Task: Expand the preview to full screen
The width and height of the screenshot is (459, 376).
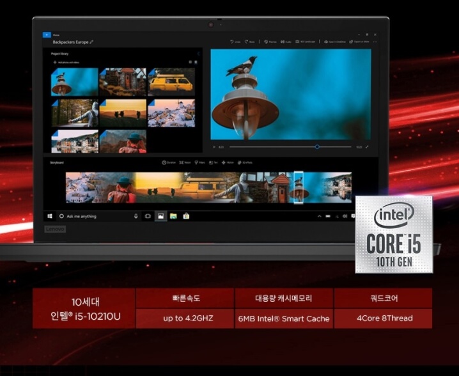Action: pos(367,147)
